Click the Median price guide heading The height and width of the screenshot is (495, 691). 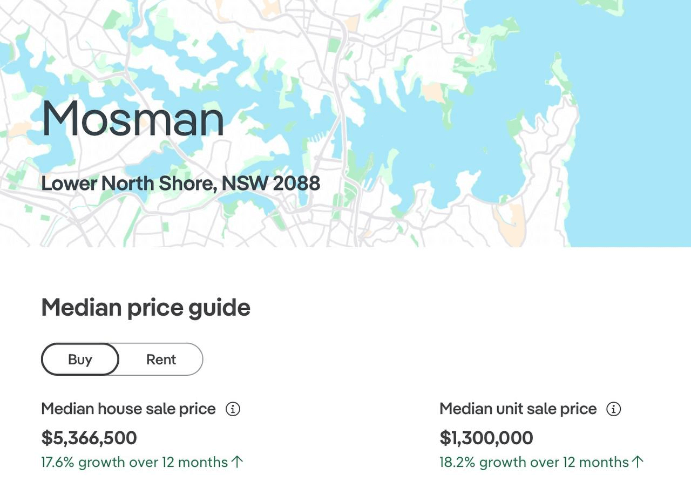pos(146,308)
